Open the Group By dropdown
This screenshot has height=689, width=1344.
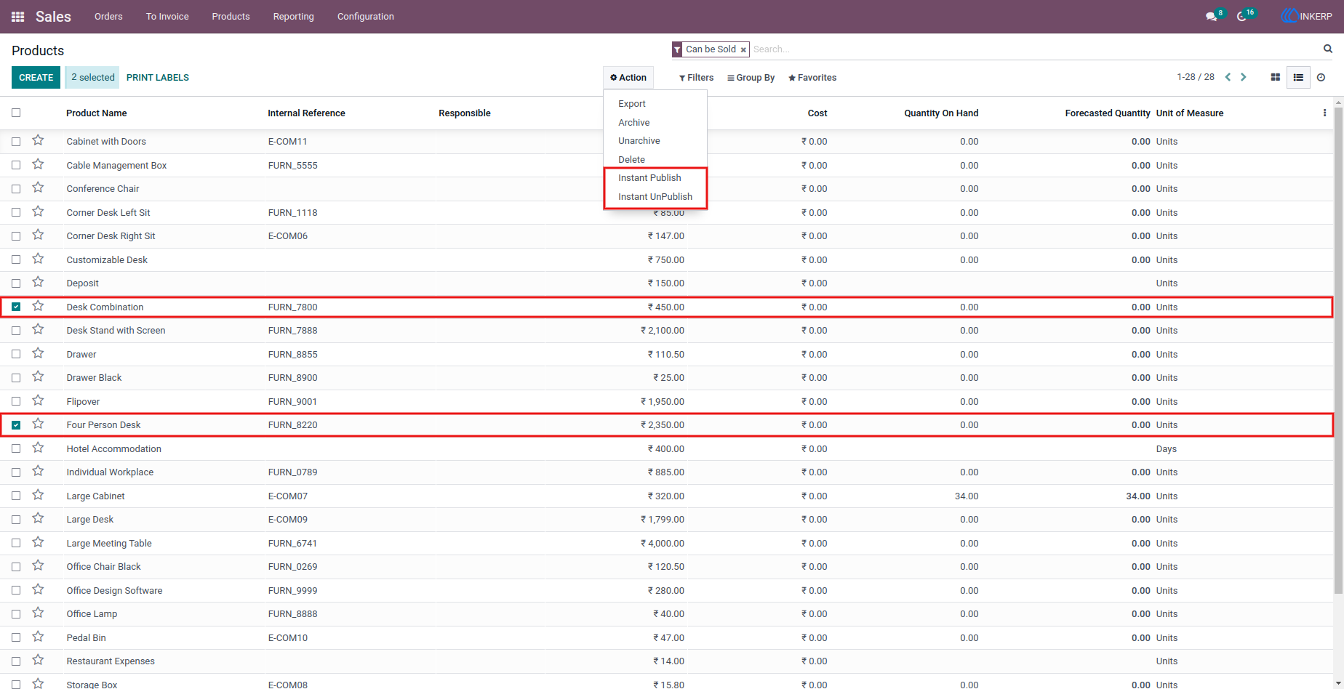(751, 78)
